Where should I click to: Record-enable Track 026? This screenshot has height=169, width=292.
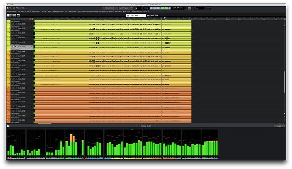point(13,33)
